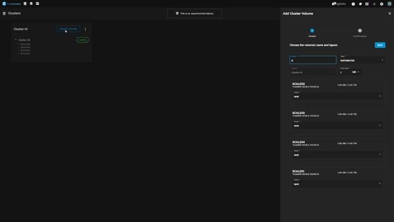Image resolution: width=394 pixels, height=222 pixels.
Task: Select the Confirmation wizard step
Action: point(360,33)
